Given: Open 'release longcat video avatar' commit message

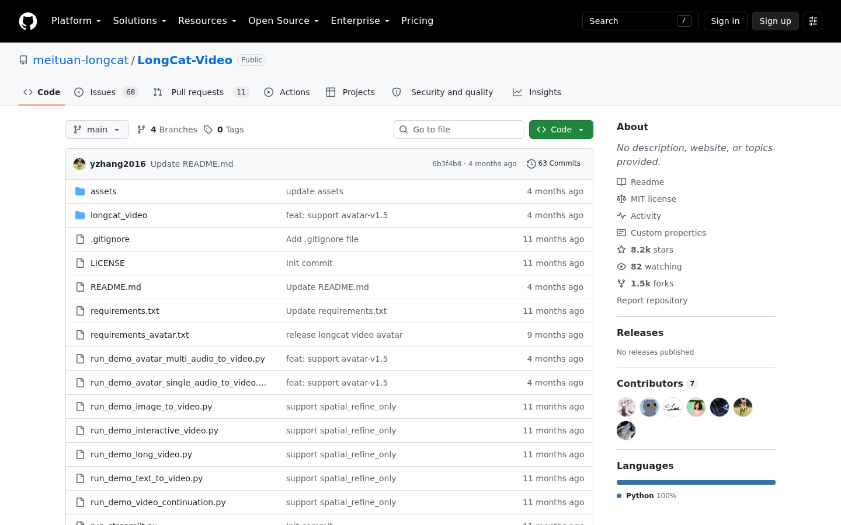Looking at the screenshot, I should click(x=345, y=335).
